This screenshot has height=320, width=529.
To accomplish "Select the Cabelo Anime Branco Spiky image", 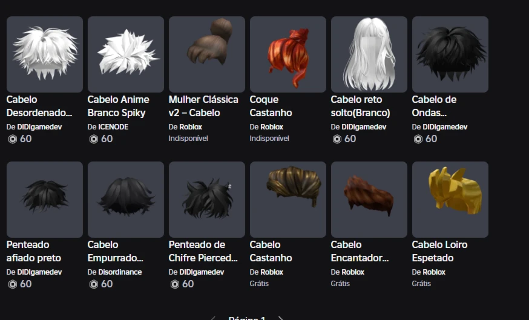I will [x=126, y=54].
